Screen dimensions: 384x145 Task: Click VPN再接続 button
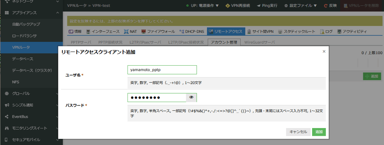238,6
